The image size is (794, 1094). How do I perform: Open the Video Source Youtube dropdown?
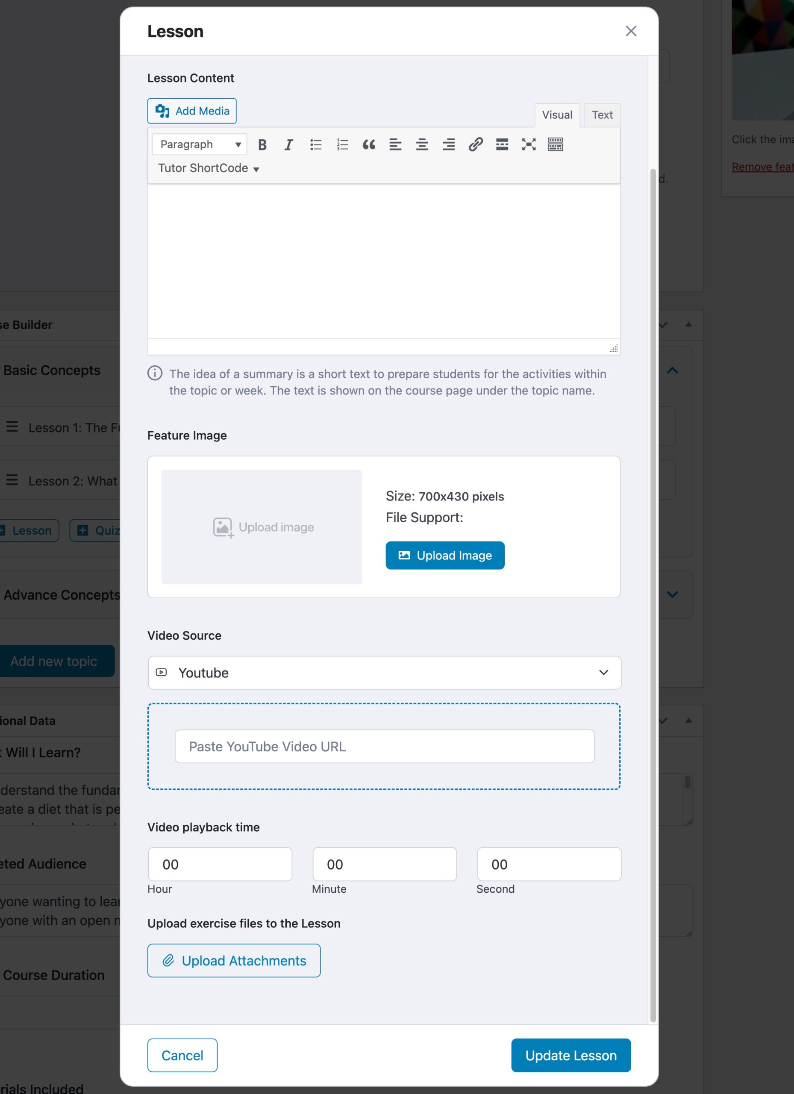pyautogui.click(x=384, y=673)
